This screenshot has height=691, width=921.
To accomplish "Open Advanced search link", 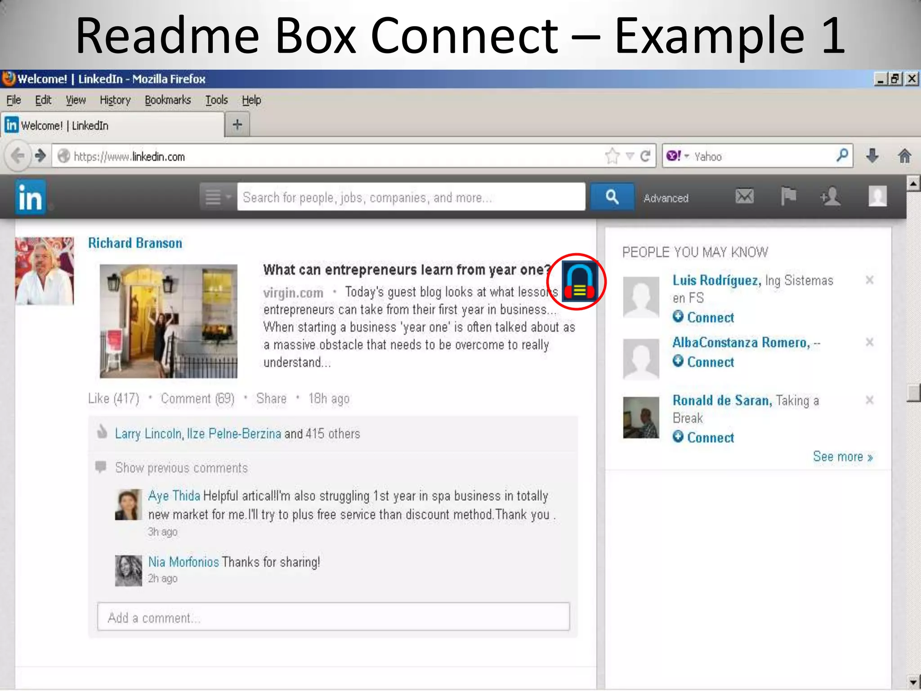I will click(666, 198).
